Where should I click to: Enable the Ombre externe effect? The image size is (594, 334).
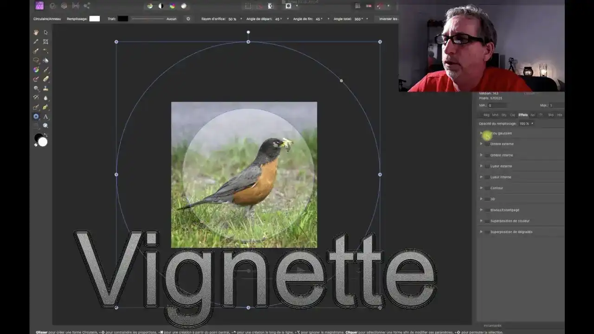click(486, 144)
